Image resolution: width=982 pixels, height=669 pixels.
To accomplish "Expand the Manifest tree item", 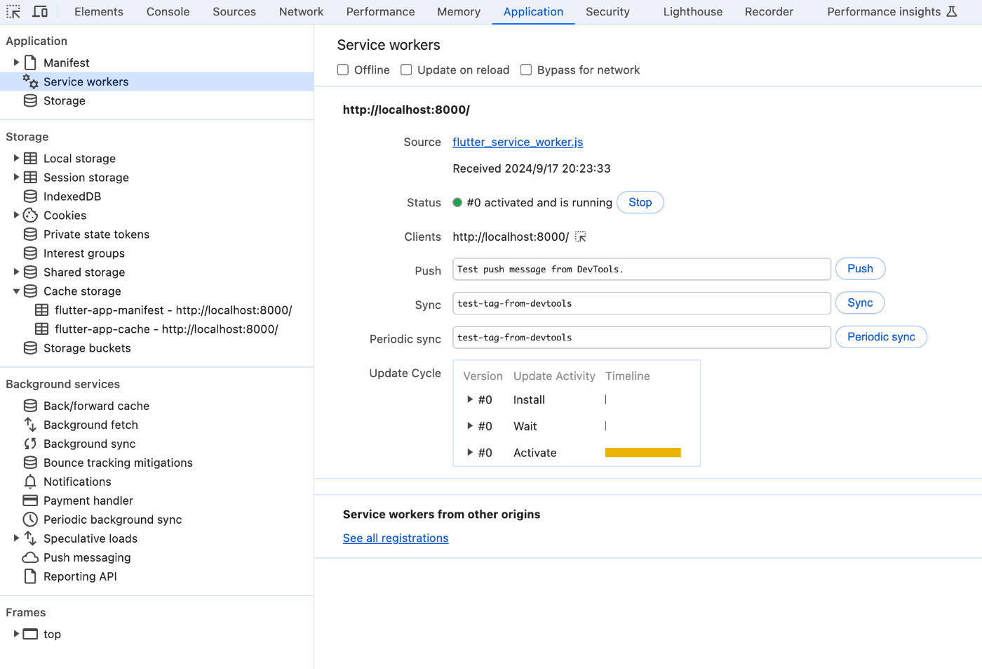I will (16, 62).
